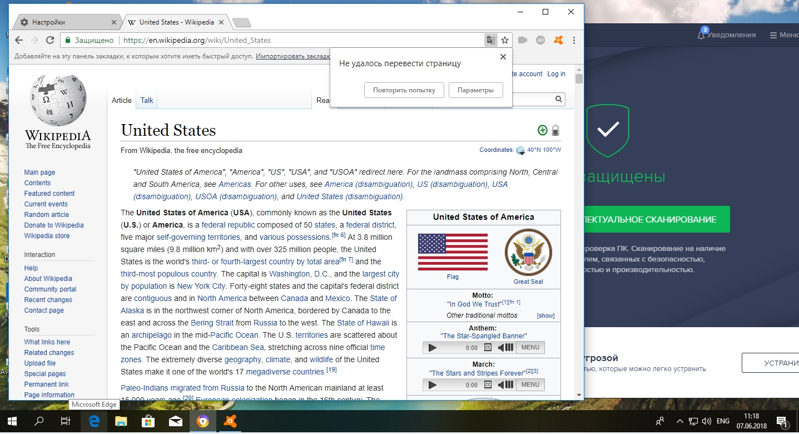799x434 pixels.
Task: Click the green plus good-article icon
Action: pyautogui.click(x=543, y=130)
